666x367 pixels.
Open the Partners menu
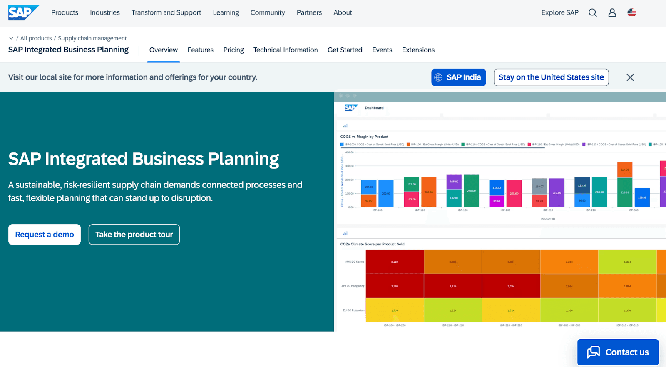click(x=309, y=13)
